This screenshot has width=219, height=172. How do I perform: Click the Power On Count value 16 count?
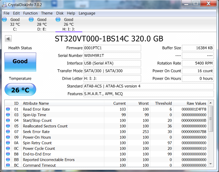pos(198,71)
